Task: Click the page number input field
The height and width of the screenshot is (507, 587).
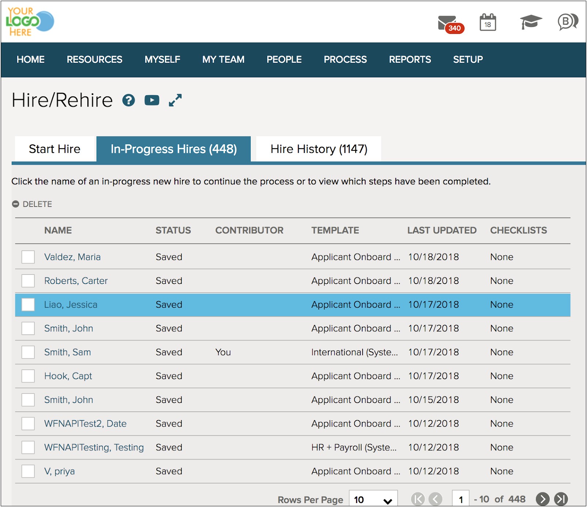Action: (461, 499)
